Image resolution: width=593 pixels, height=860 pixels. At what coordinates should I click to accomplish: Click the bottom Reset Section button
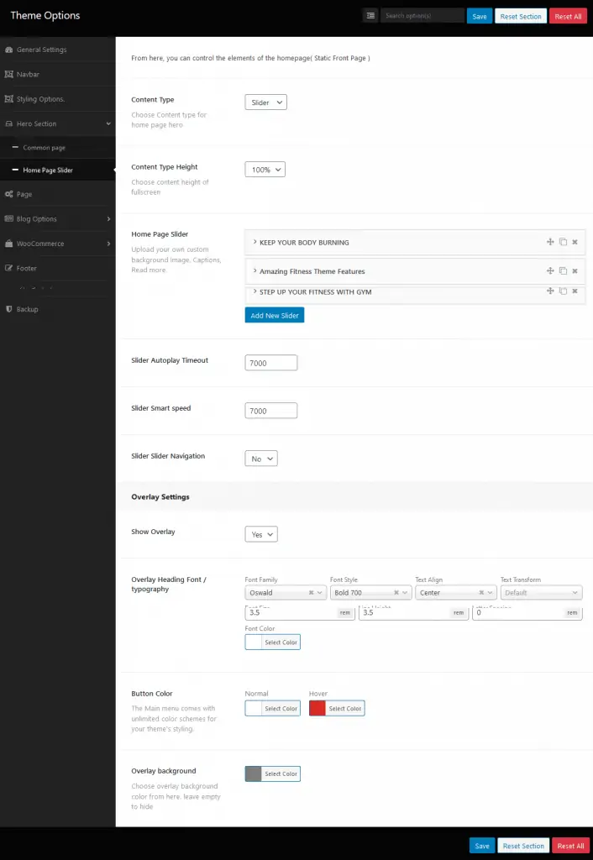tap(523, 846)
